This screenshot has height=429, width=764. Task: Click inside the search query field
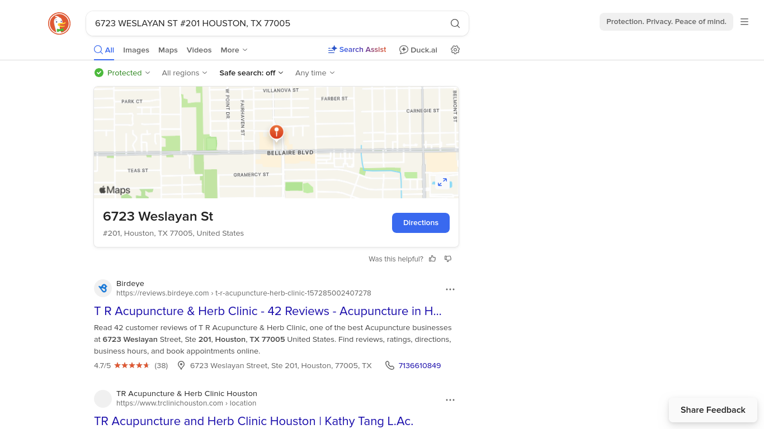point(268,23)
